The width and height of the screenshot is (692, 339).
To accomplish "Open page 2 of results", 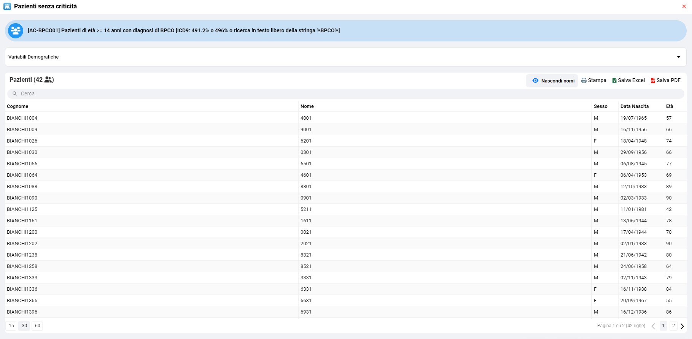I will click(673, 326).
